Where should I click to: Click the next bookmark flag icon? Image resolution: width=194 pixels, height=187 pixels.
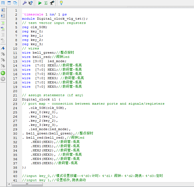point(3,54)
